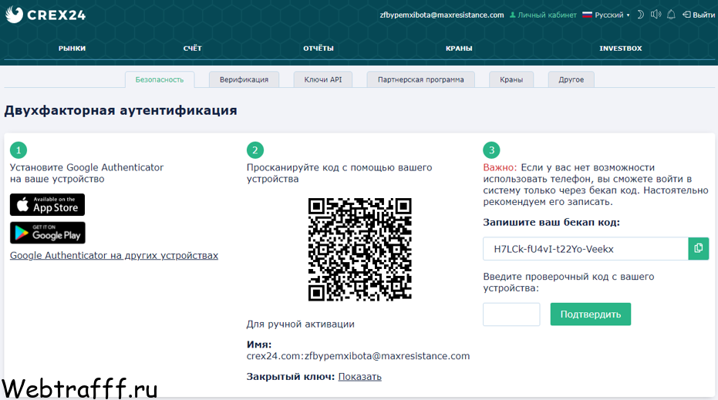Mute sounds with speaker icon
The image size is (718, 400).
[656, 15]
